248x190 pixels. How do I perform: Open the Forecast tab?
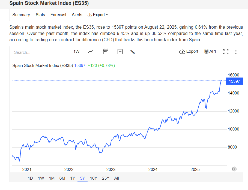[58, 15]
